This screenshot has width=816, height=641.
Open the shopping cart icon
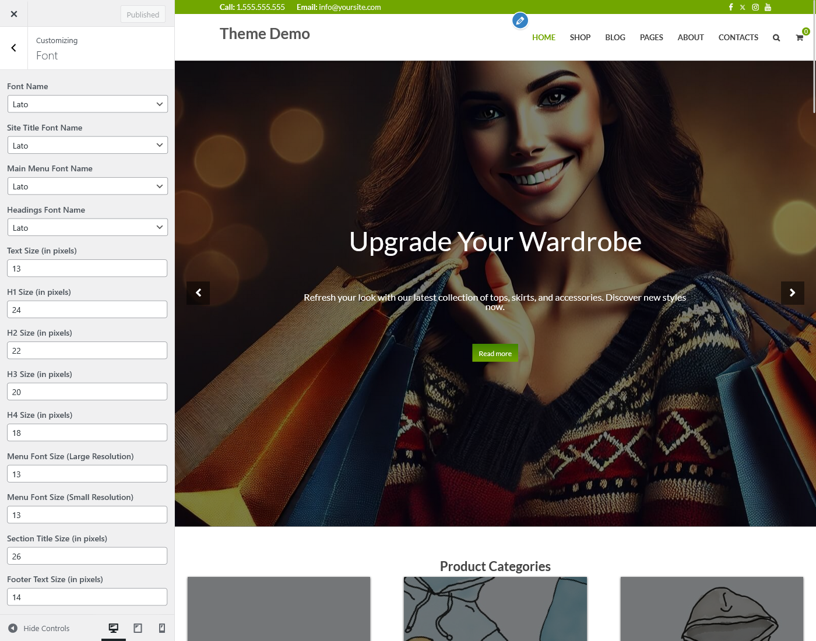800,38
